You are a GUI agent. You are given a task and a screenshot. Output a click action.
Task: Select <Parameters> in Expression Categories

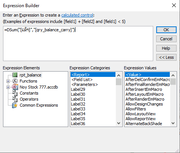[x=85, y=84]
